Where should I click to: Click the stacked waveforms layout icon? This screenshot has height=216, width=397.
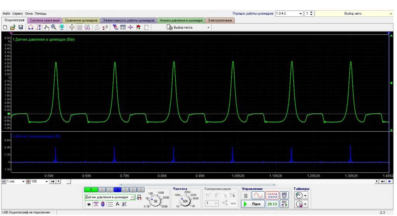(79, 27)
